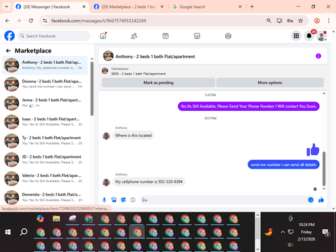Screen dimensions: 336x252
Task: Open Deonna conversation in the list
Action: (x=45, y=84)
